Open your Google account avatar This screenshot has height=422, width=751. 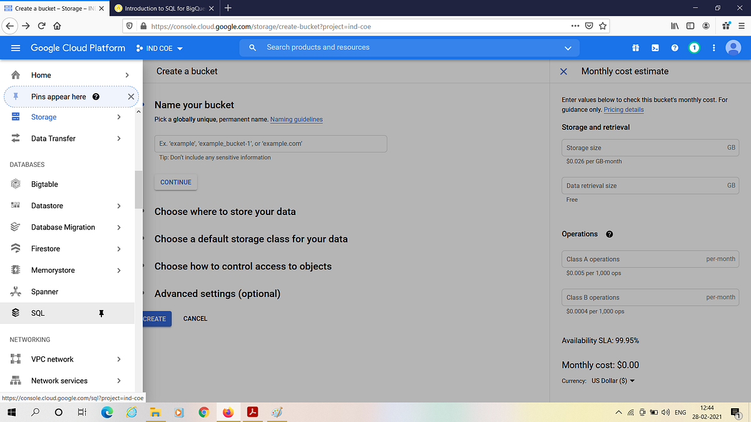(733, 48)
